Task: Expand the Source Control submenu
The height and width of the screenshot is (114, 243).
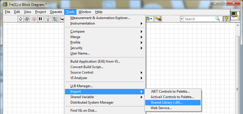Action: (x=105, y=72)
